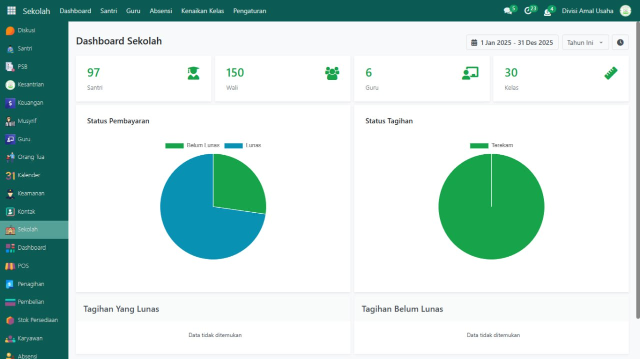
Task: Open the Santri menu in top navigation
Action: (x=108, y=10)
